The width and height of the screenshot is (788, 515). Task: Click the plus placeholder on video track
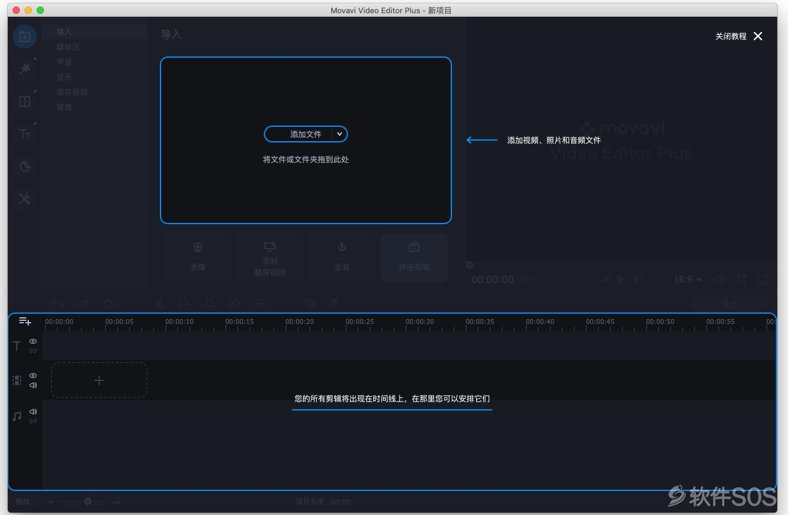tap(99, 380)
